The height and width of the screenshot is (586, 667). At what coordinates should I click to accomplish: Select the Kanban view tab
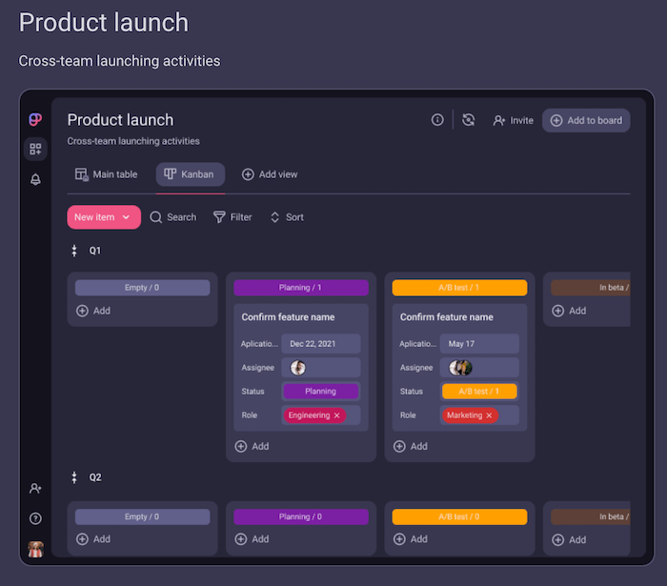[191, 174]
